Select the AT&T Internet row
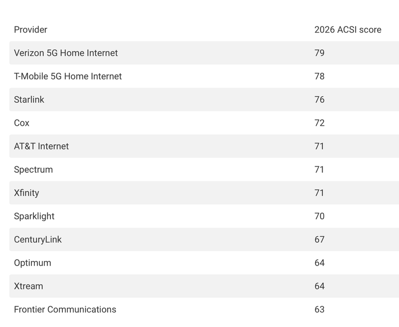 pyautogui.click(x=204, y=146)
